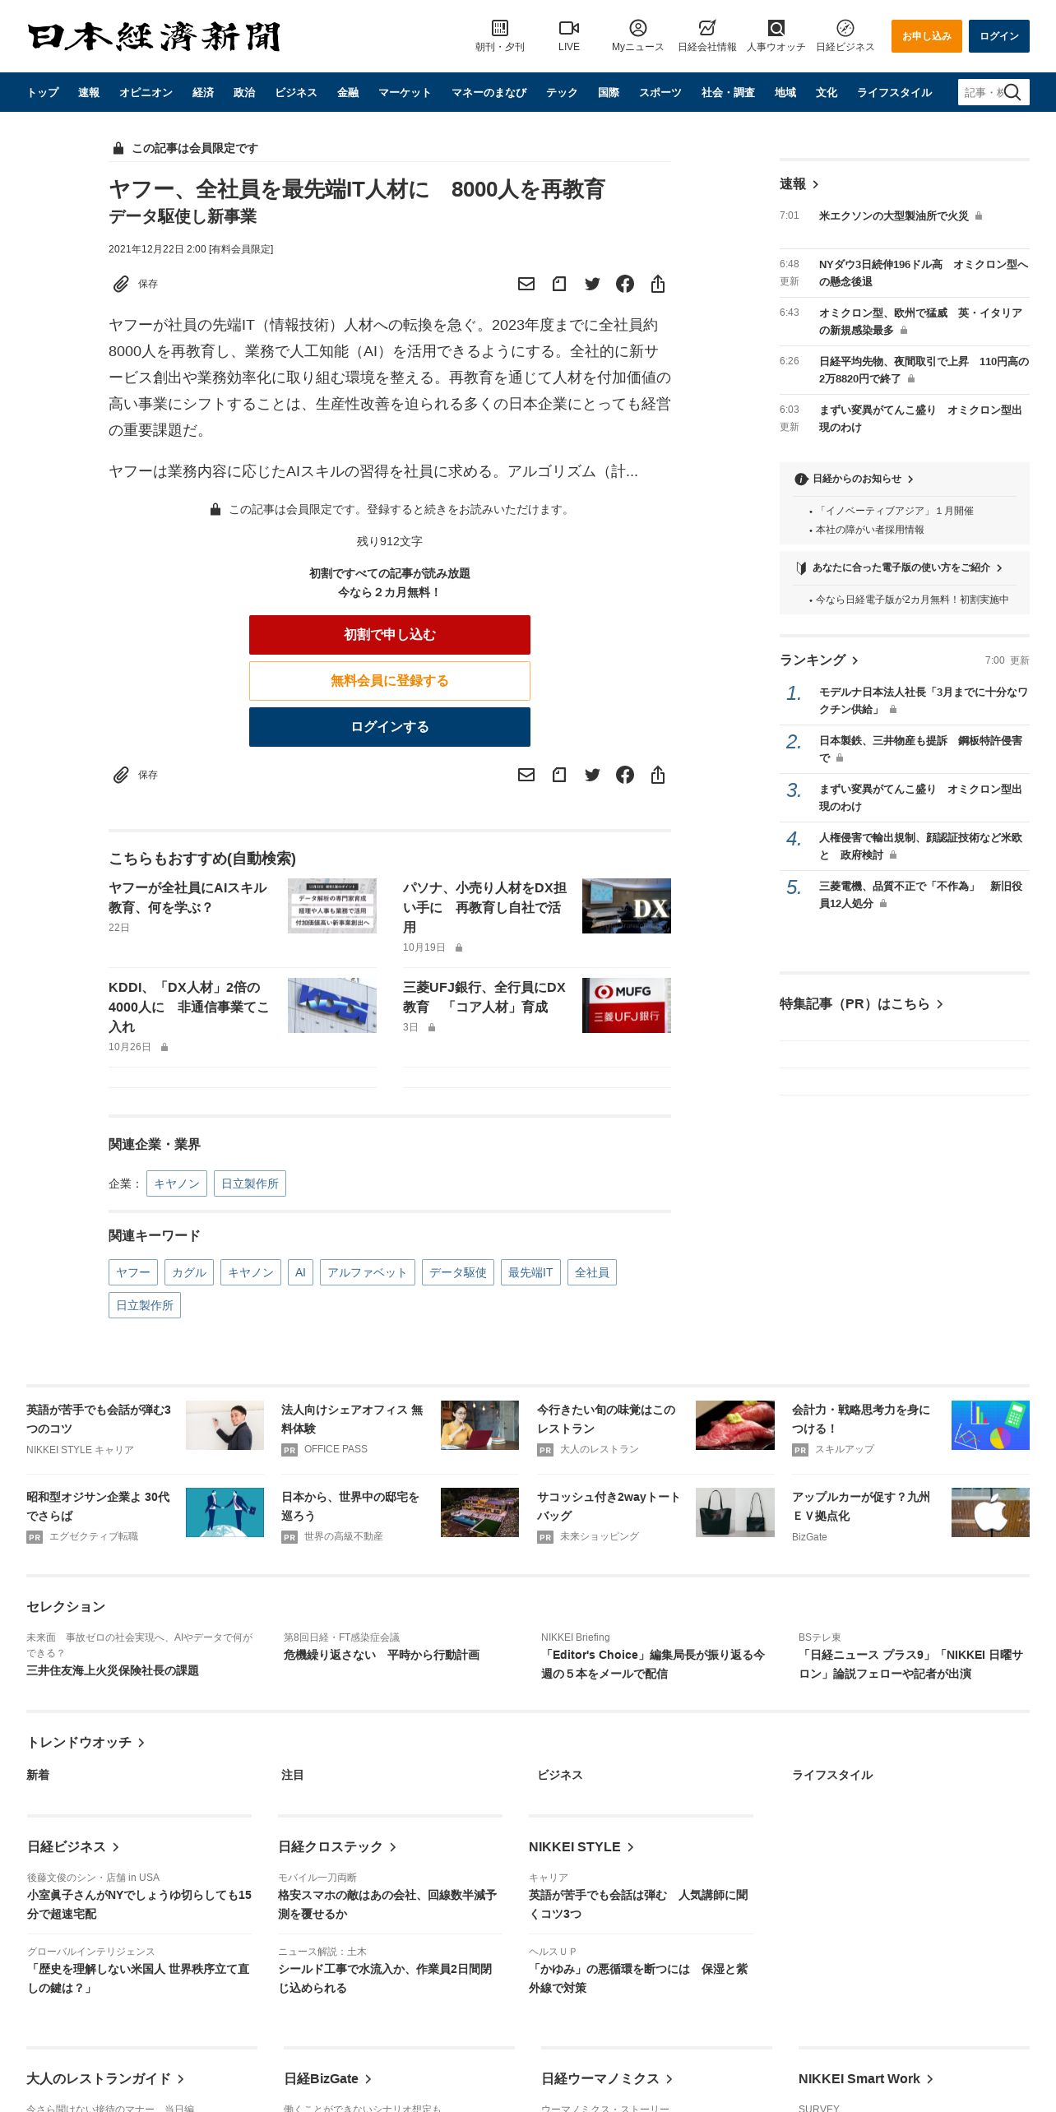Open あなたに合った電子版の使い方をご紹介 link

901,567
